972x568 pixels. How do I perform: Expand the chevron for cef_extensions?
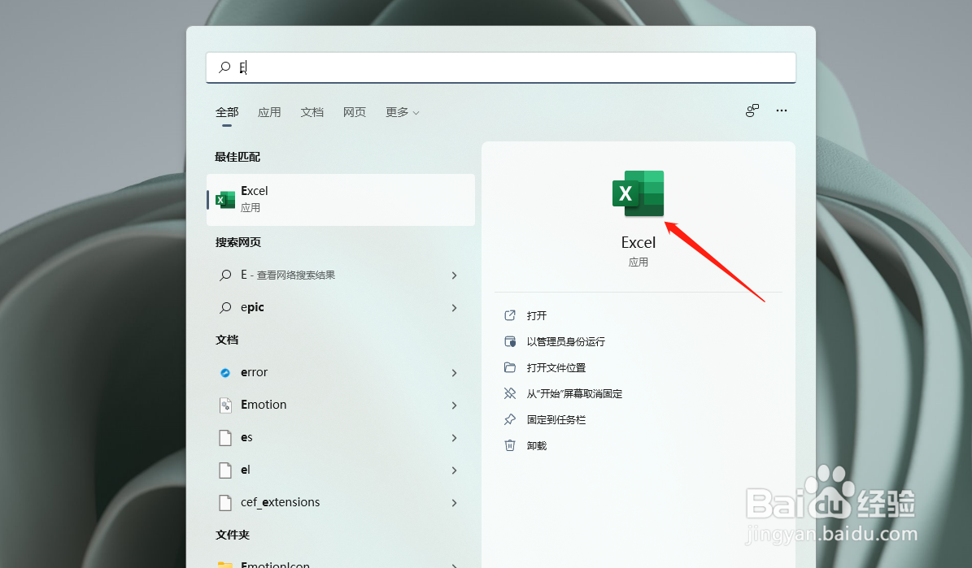(455, 503)
